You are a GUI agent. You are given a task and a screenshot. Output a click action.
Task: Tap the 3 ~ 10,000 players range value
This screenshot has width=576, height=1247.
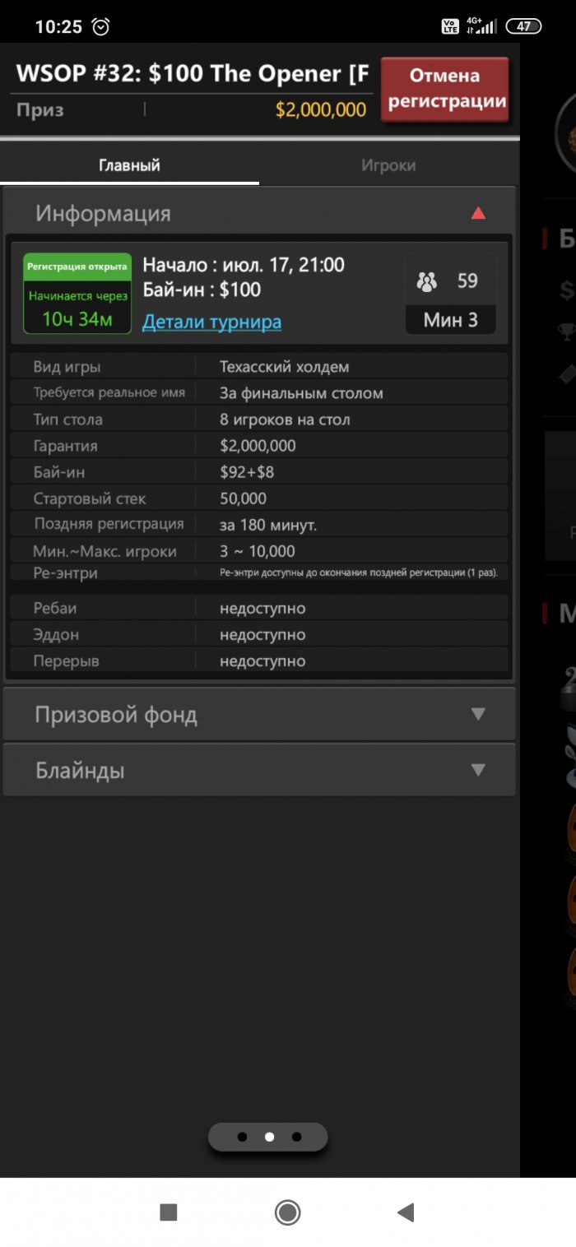257,551
